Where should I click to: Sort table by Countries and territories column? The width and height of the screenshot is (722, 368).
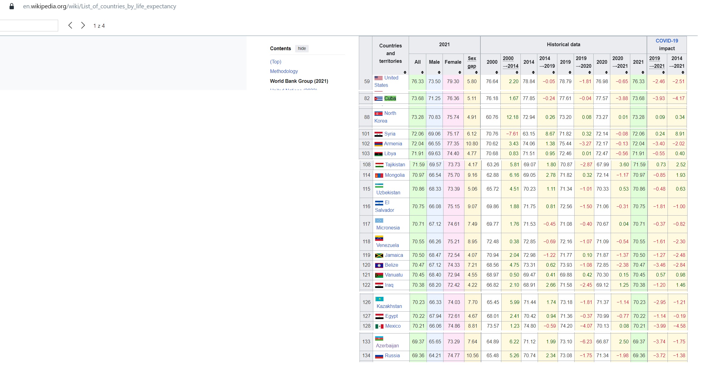[x=405, y=72]
